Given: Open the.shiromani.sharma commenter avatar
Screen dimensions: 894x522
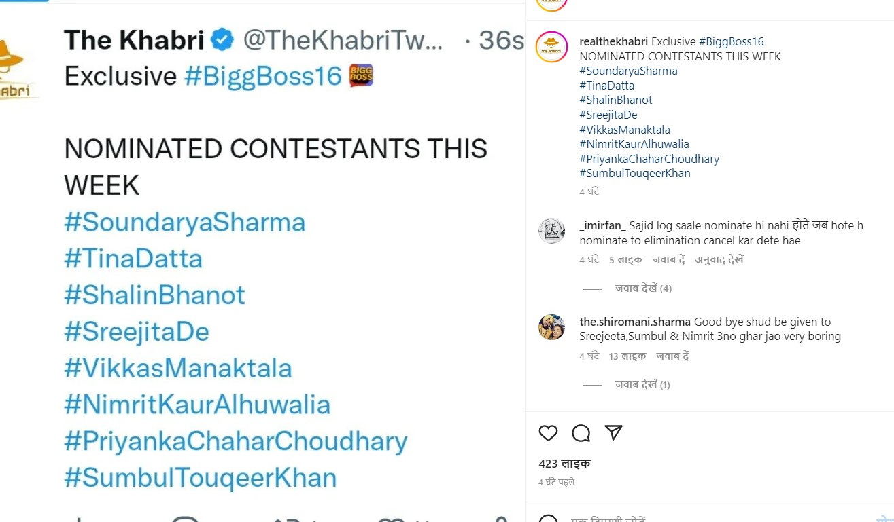Looking at the screenshot, I should [x=551, y=327].
